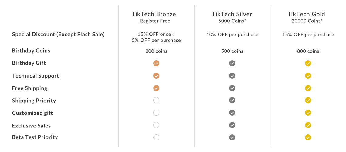Click Bronze Birthday Gift orange checkmark

(156, 63)
